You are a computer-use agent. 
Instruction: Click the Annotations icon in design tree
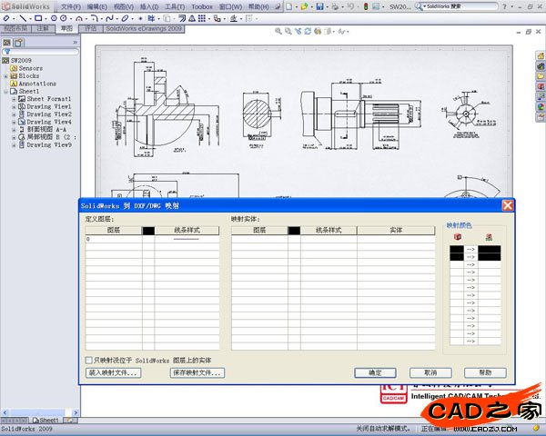click(14, 84)
